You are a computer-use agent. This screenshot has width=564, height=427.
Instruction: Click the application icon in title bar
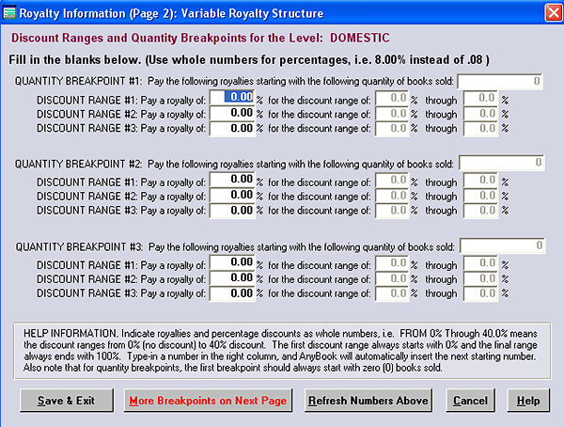(x=11, y=12)
